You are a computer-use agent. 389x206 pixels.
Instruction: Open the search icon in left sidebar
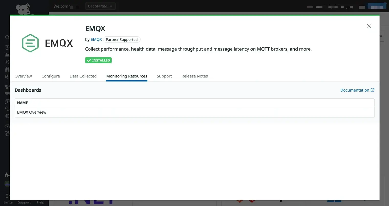click(7, 37)
